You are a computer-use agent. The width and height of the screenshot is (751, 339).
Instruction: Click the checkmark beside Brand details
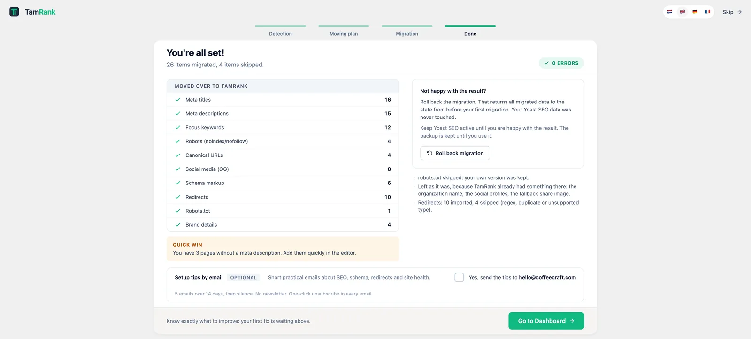point(178,225)
